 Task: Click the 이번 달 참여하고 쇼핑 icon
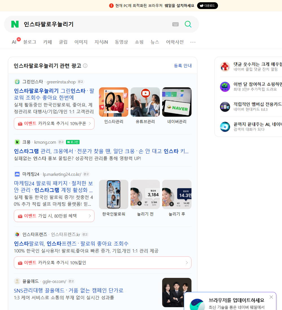[225, 87]
